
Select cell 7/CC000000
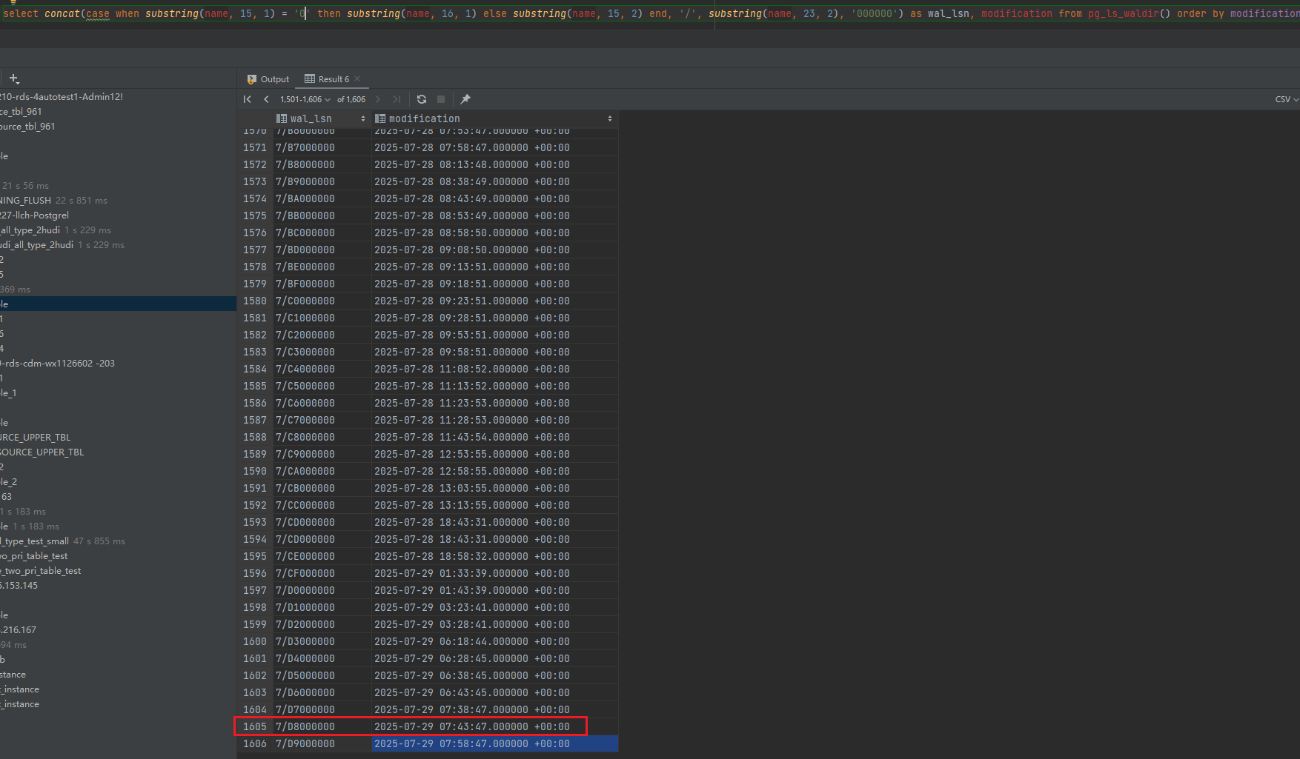[322, 506]
